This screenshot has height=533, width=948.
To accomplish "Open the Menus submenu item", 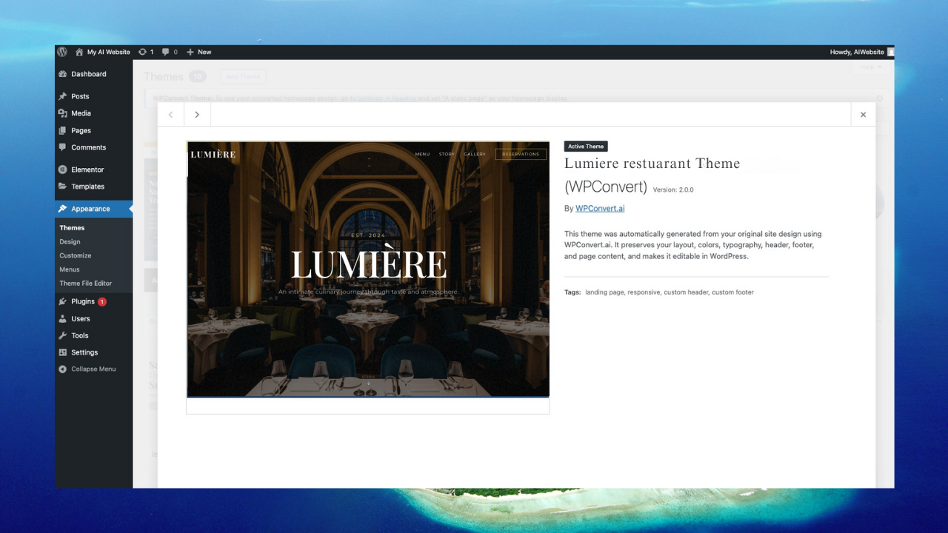I will 70,269.
